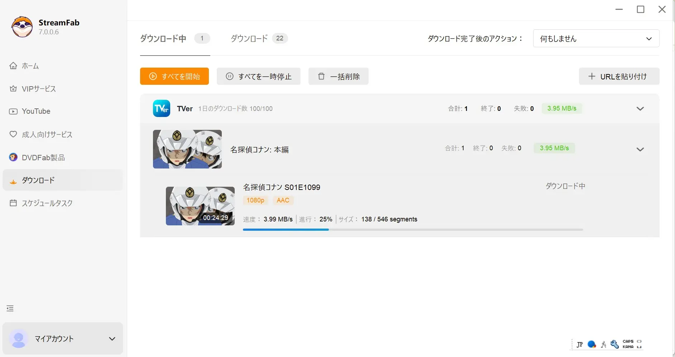Viewport: 675px width, 357px height.
Task: Open the ホーム home page
Action: (x=63, y=66)
